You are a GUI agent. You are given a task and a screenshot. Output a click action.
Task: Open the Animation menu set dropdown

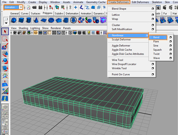coord(21,7)
